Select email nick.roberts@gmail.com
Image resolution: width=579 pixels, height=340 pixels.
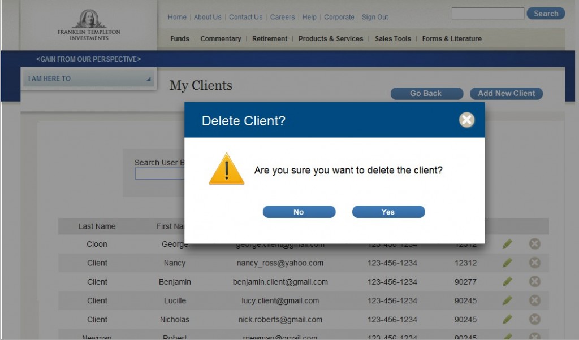[x=280, y=319]
